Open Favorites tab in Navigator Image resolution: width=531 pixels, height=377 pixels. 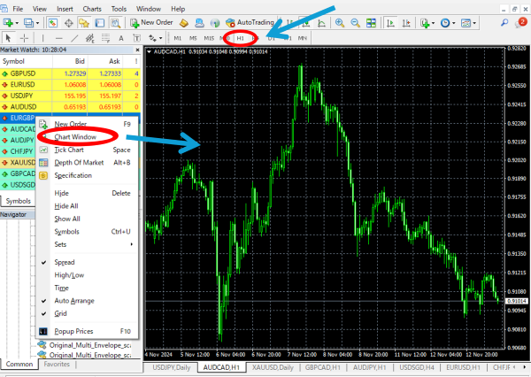pos(57,365)
